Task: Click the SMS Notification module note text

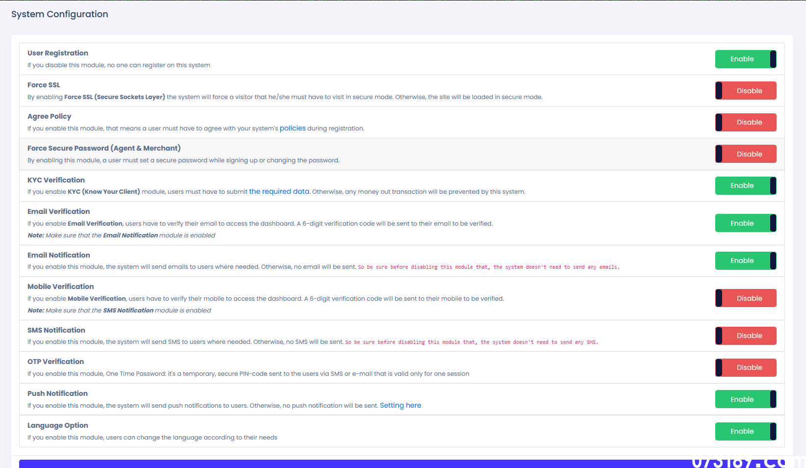Action: click(x=119, y=311)
